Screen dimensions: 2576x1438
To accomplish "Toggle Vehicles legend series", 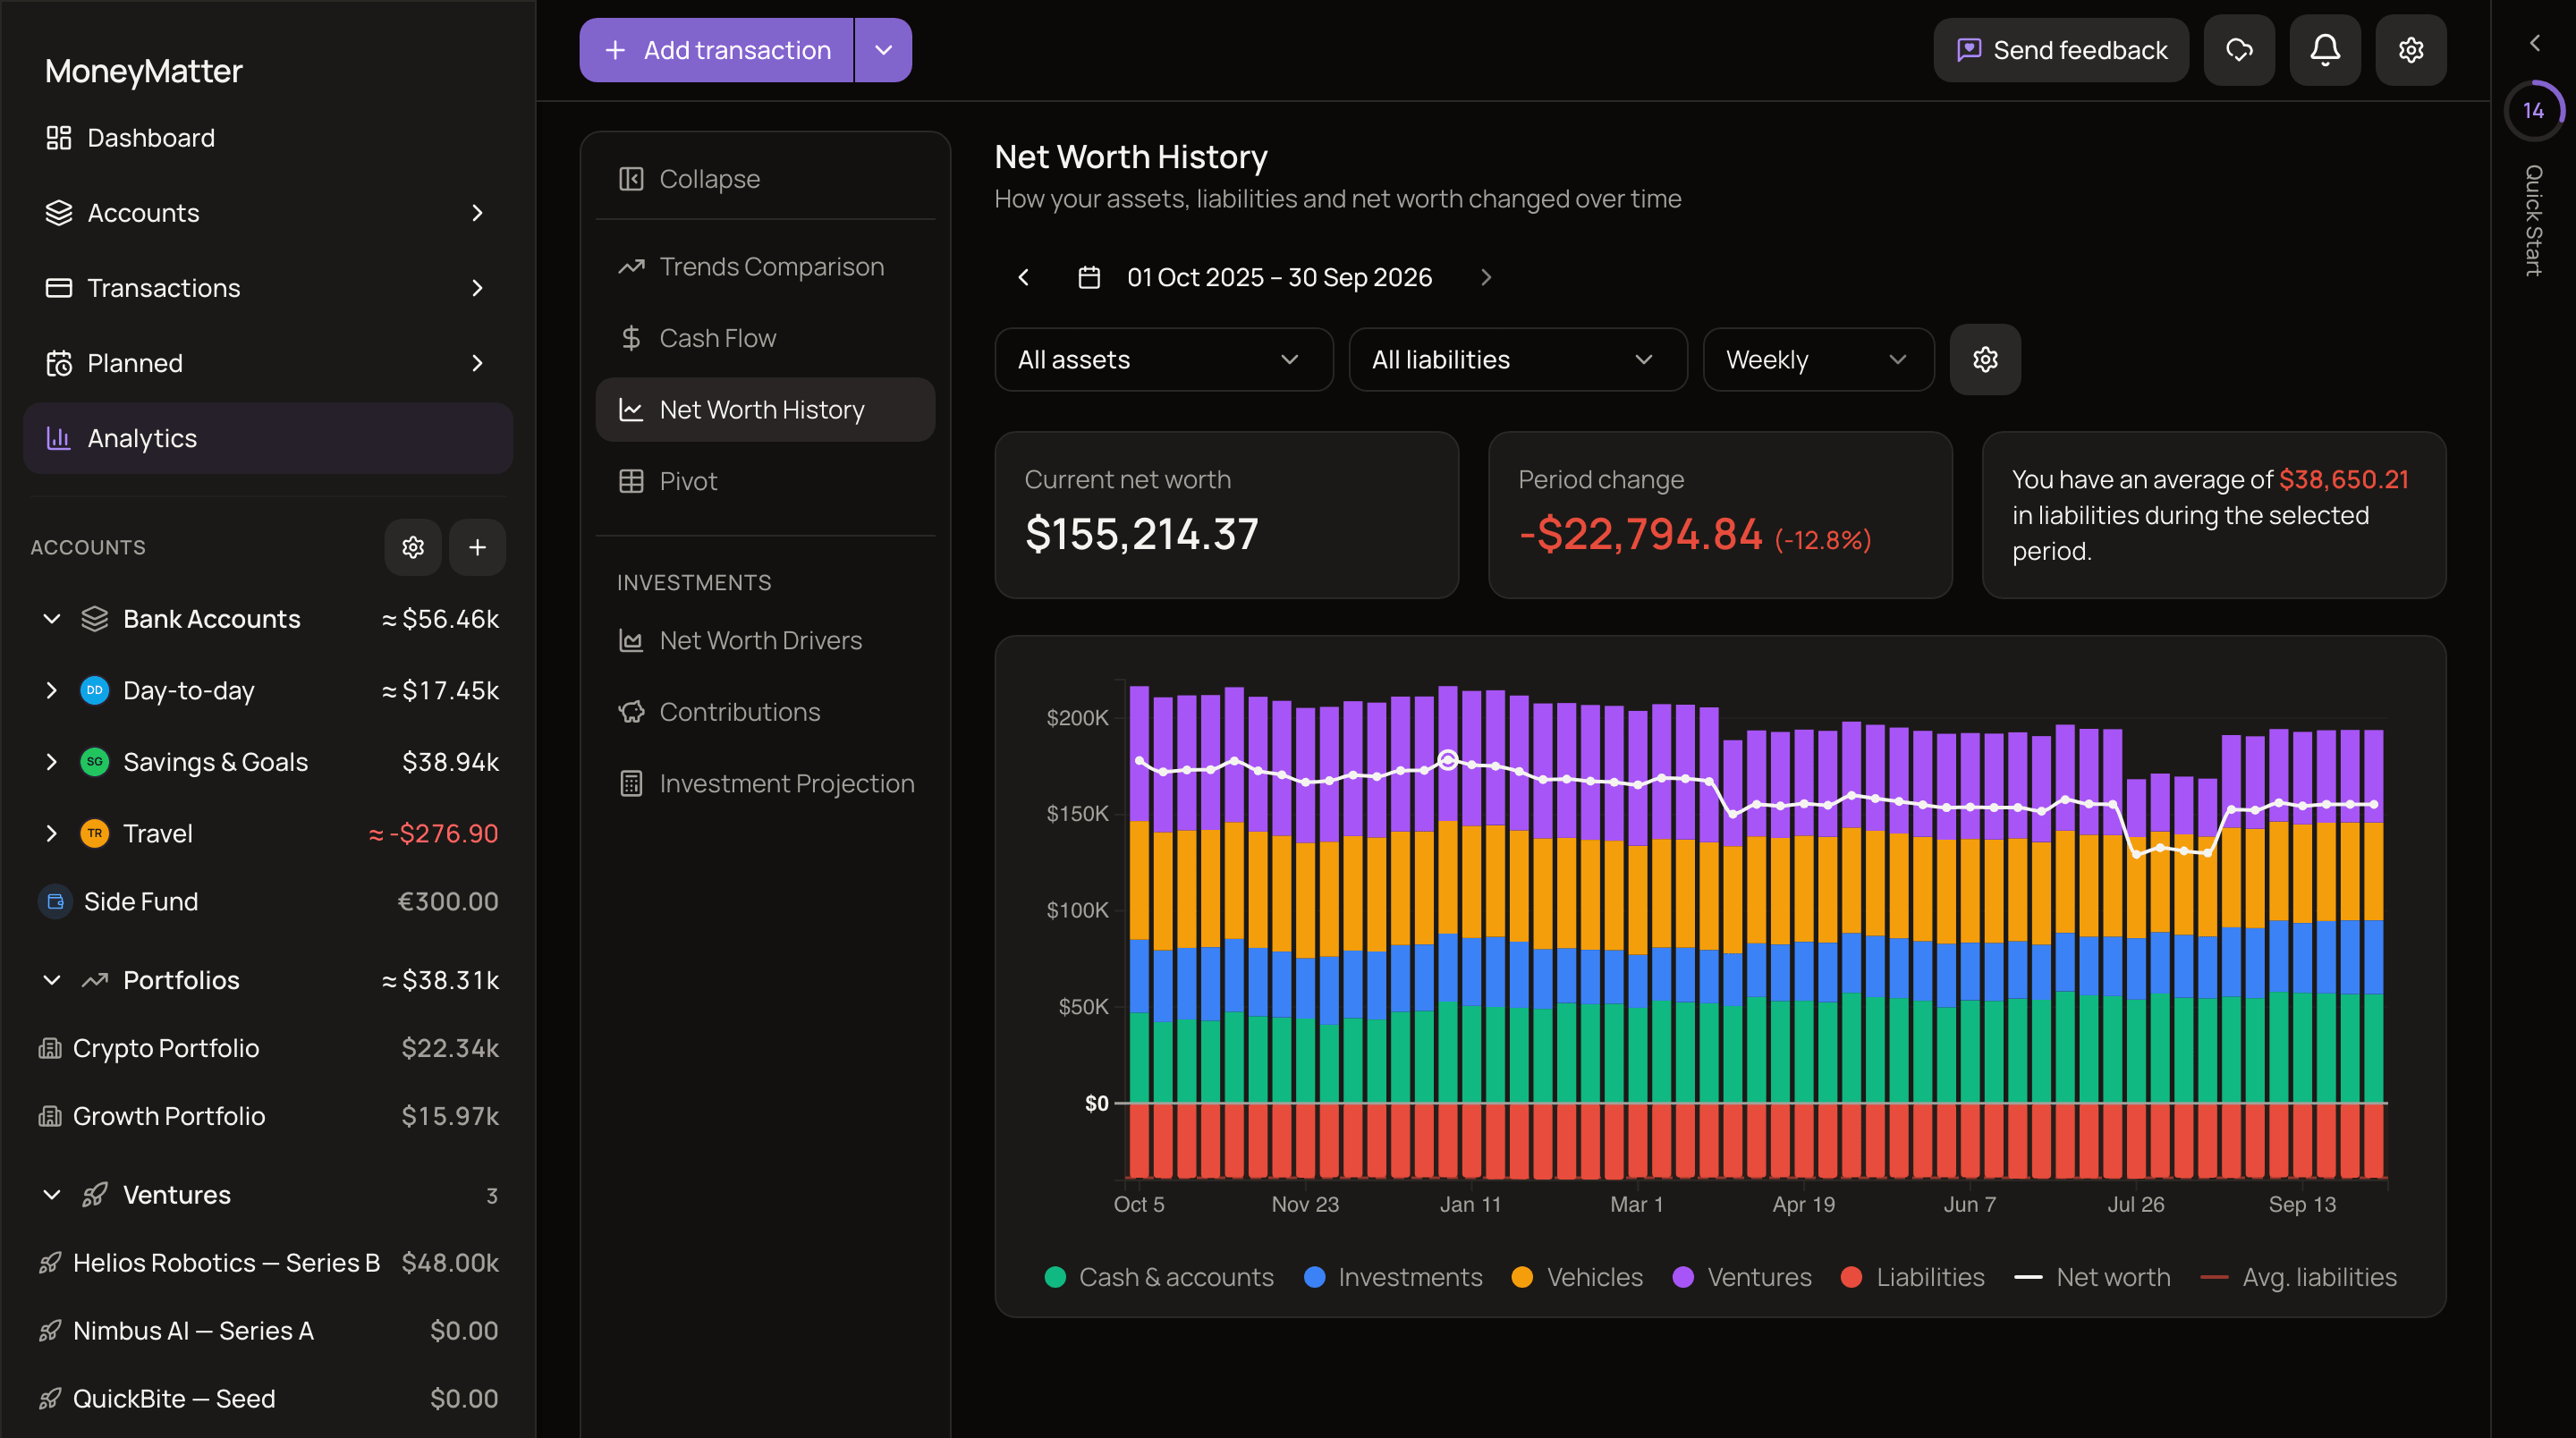I will coord(1577,1277).
